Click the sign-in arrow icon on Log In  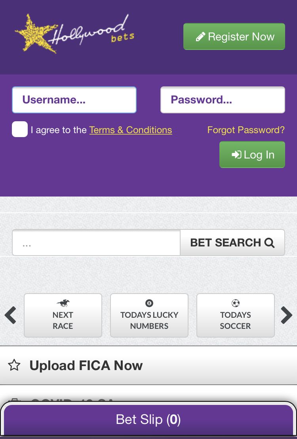pyautogui.click(x=236, y=155)
